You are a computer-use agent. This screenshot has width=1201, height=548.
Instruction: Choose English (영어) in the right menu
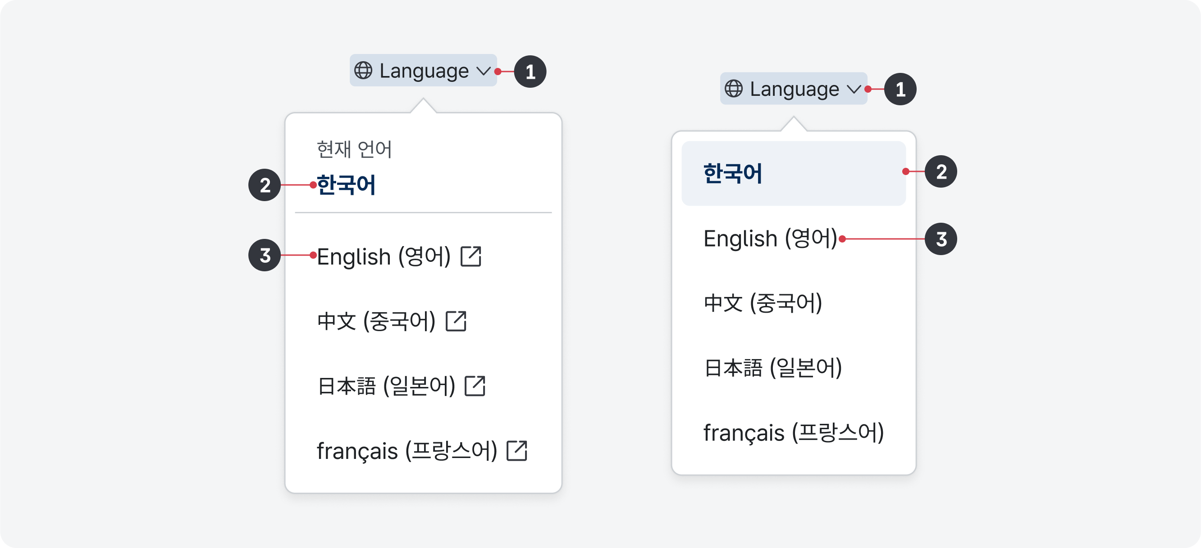pyautogui.click(x=770, y=239)
